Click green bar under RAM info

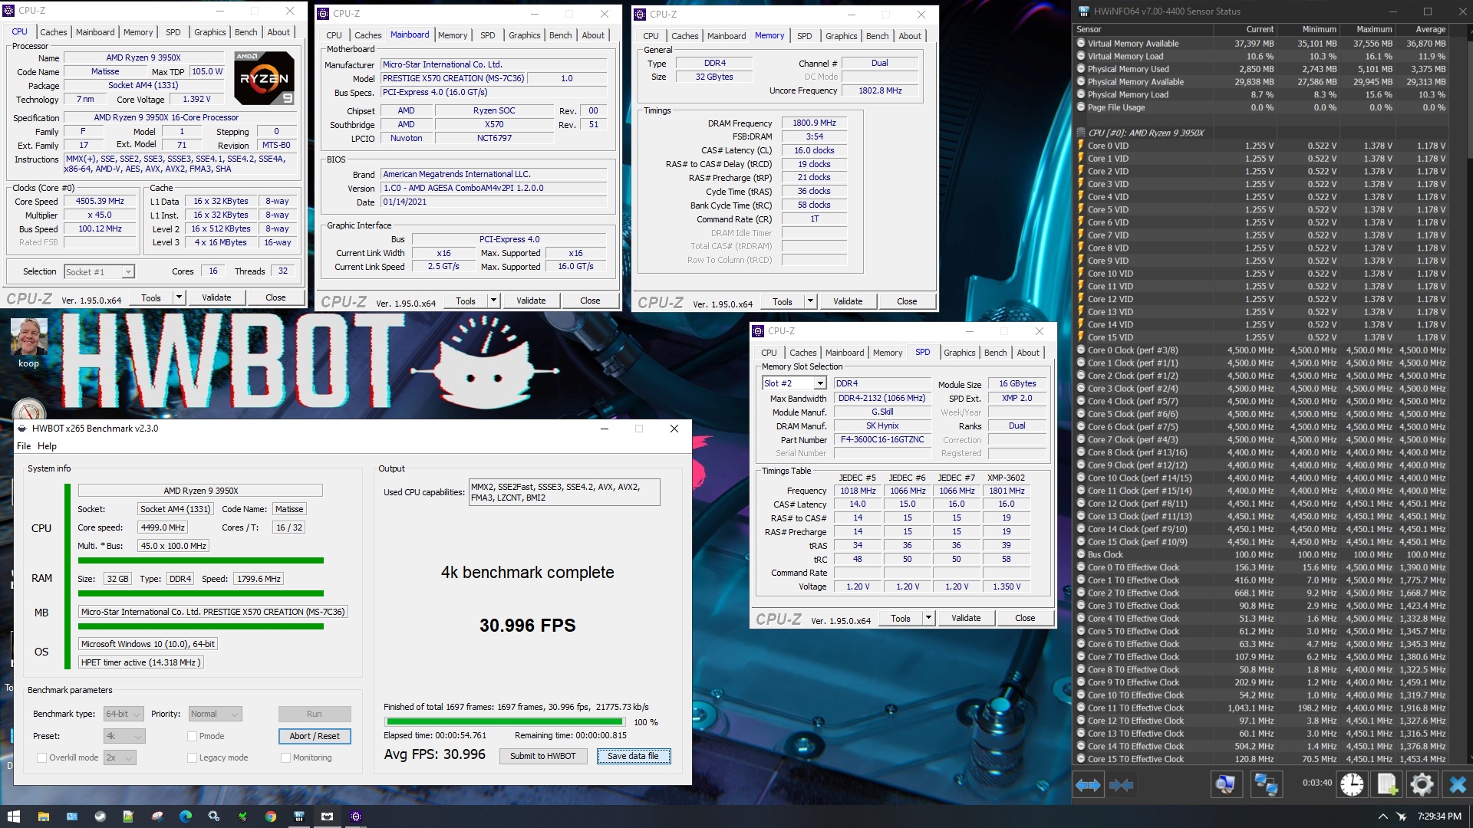click(x=201, y=593)
